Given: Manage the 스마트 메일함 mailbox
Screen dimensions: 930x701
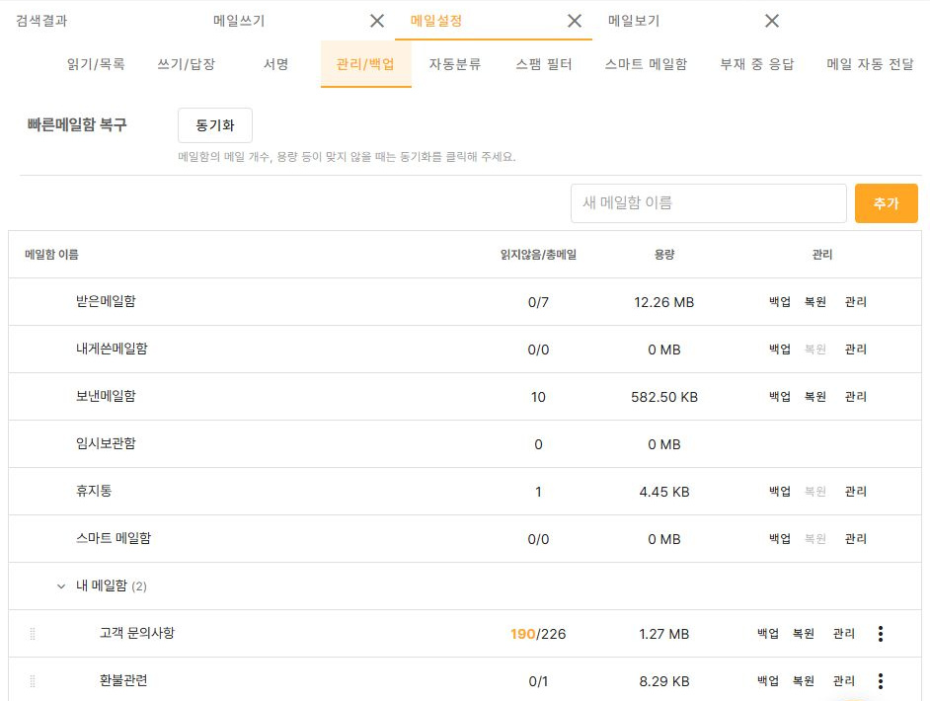Looking at the screenshot, I should click(x=855, y=539).
